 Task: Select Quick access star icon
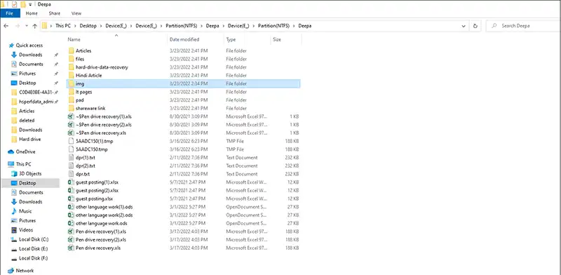pos(11,46)
